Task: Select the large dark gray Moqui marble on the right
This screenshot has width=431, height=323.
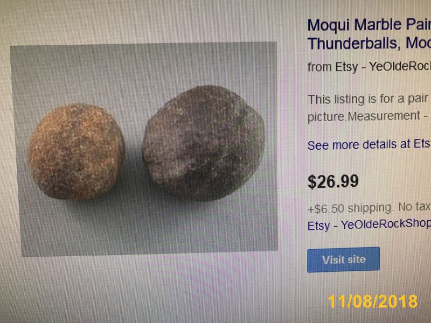Action: [x=204, y=143]
